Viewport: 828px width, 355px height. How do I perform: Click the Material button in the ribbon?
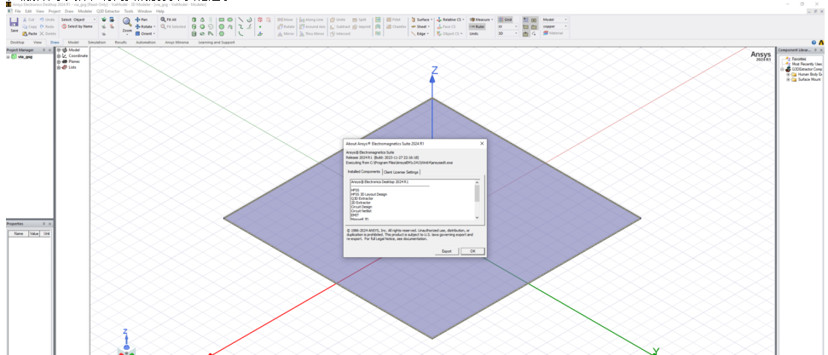click(x=553, y=33)
